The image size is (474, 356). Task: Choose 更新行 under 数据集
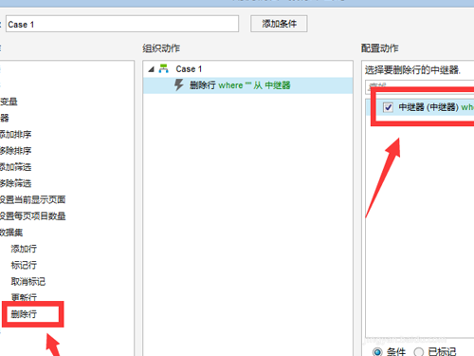coord(24,297)
